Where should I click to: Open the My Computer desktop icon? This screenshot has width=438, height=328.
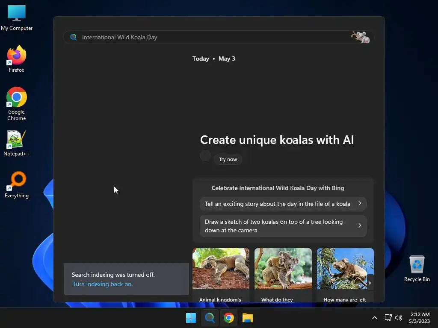click(x=17, y=18)
